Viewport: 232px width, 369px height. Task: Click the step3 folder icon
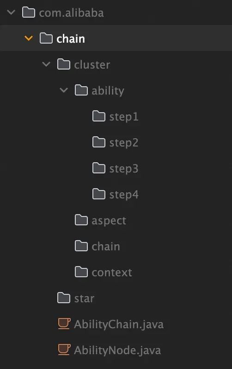click(99, 168)
